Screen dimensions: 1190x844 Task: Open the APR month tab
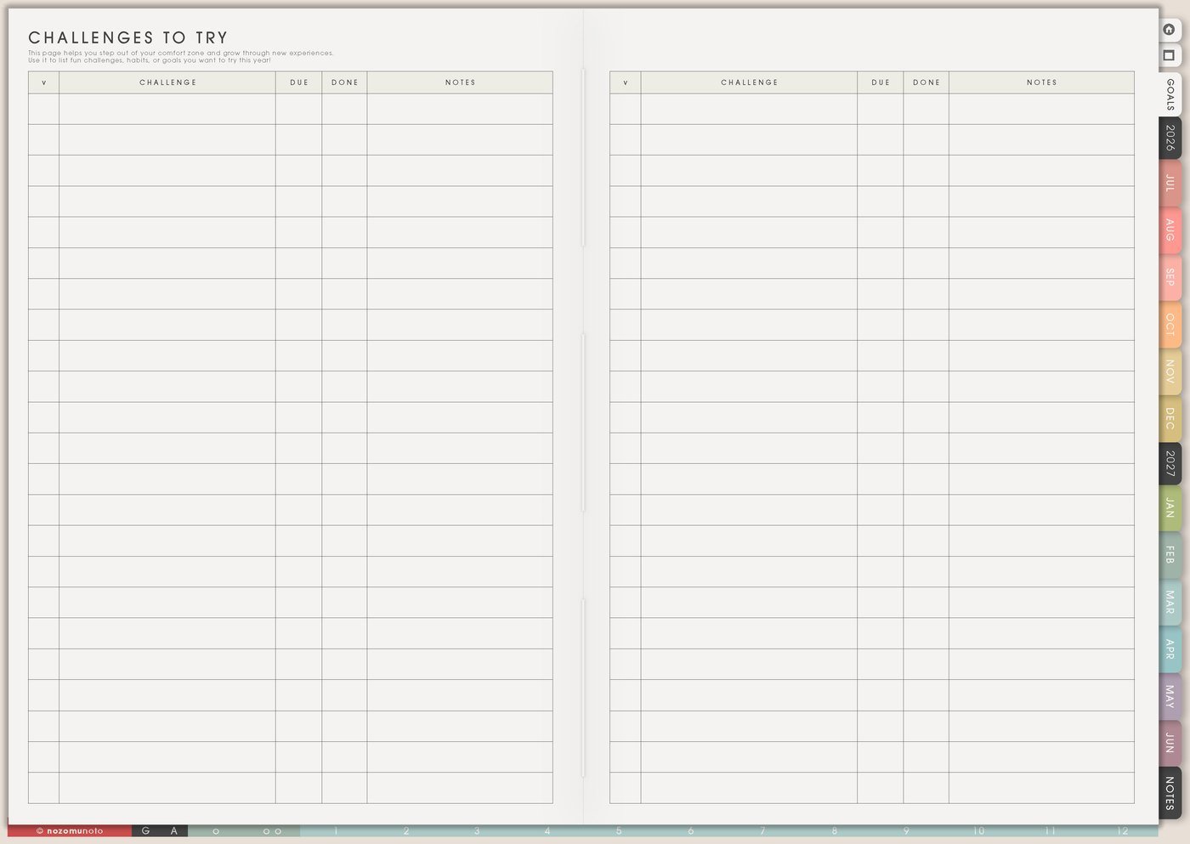tap(1170, 649)
